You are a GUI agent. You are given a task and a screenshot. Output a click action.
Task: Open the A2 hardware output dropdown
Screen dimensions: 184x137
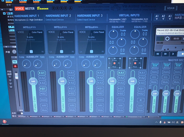(163, 17)
